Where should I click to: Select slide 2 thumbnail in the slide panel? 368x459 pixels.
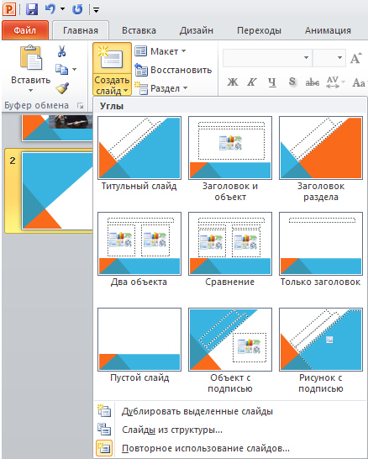click(x=58, y=190)
